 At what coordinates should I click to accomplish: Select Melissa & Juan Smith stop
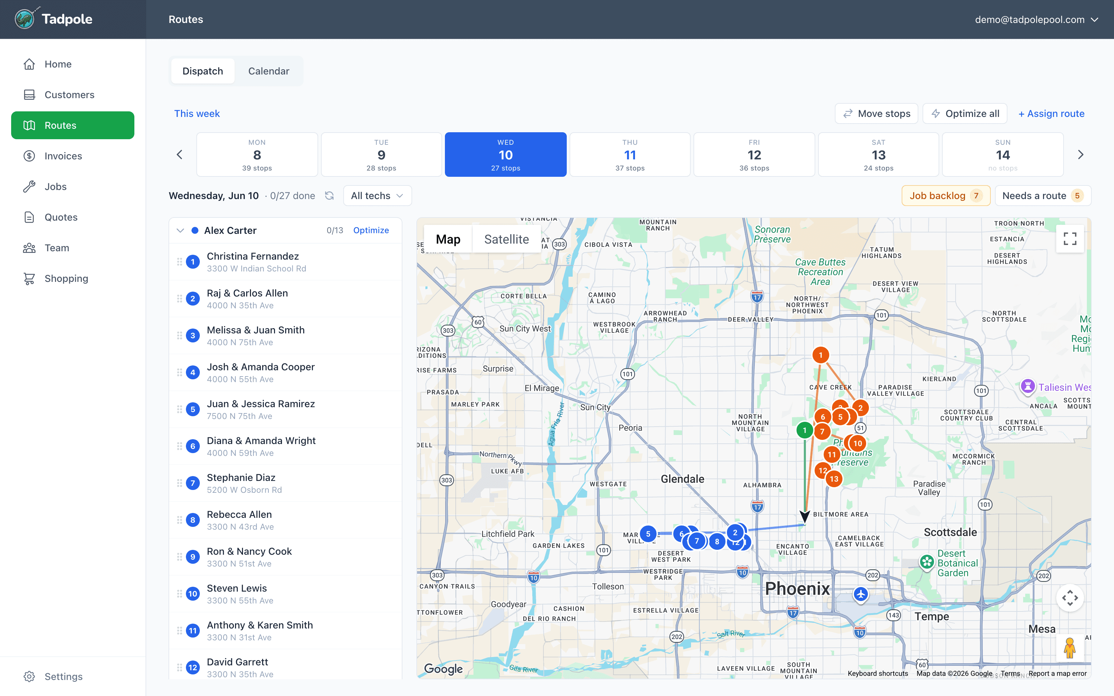(285, 335)
